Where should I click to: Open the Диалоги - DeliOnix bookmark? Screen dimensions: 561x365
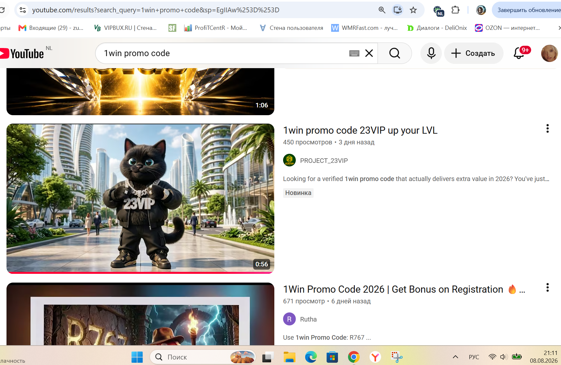coord(437,28)
